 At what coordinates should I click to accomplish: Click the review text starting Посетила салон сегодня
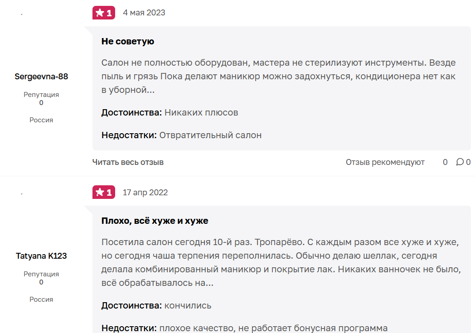(281, 262)
